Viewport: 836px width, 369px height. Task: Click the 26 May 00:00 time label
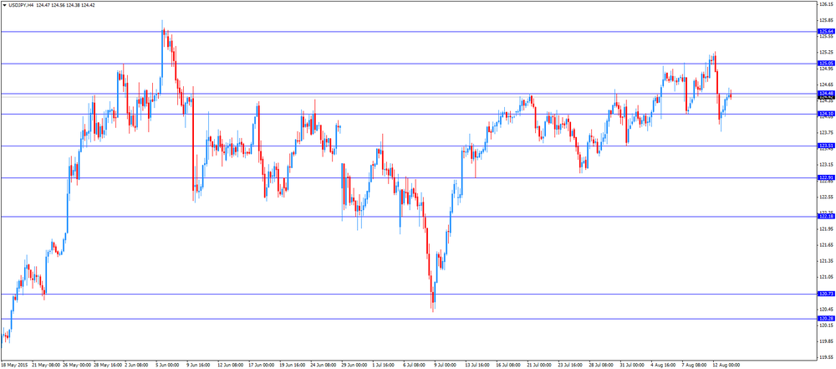point(77,365)
